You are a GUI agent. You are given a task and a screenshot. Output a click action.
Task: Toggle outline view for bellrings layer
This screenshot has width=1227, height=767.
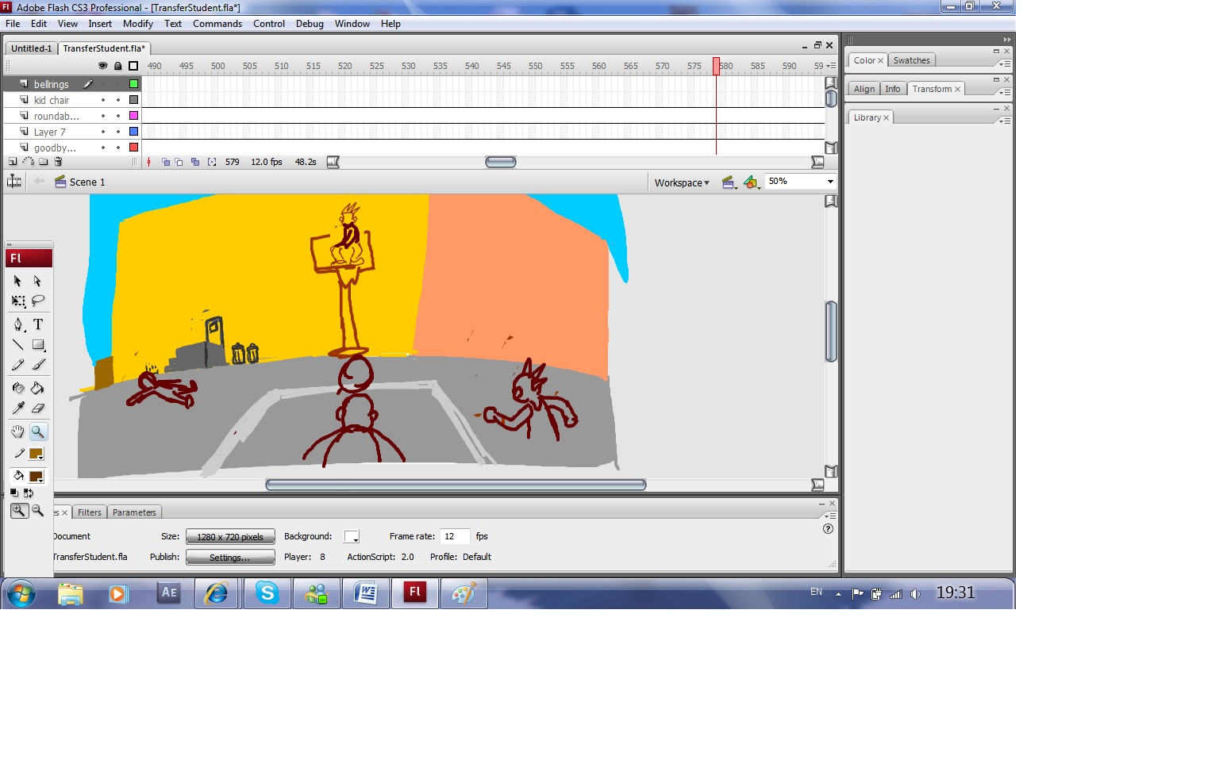[133, 84]
